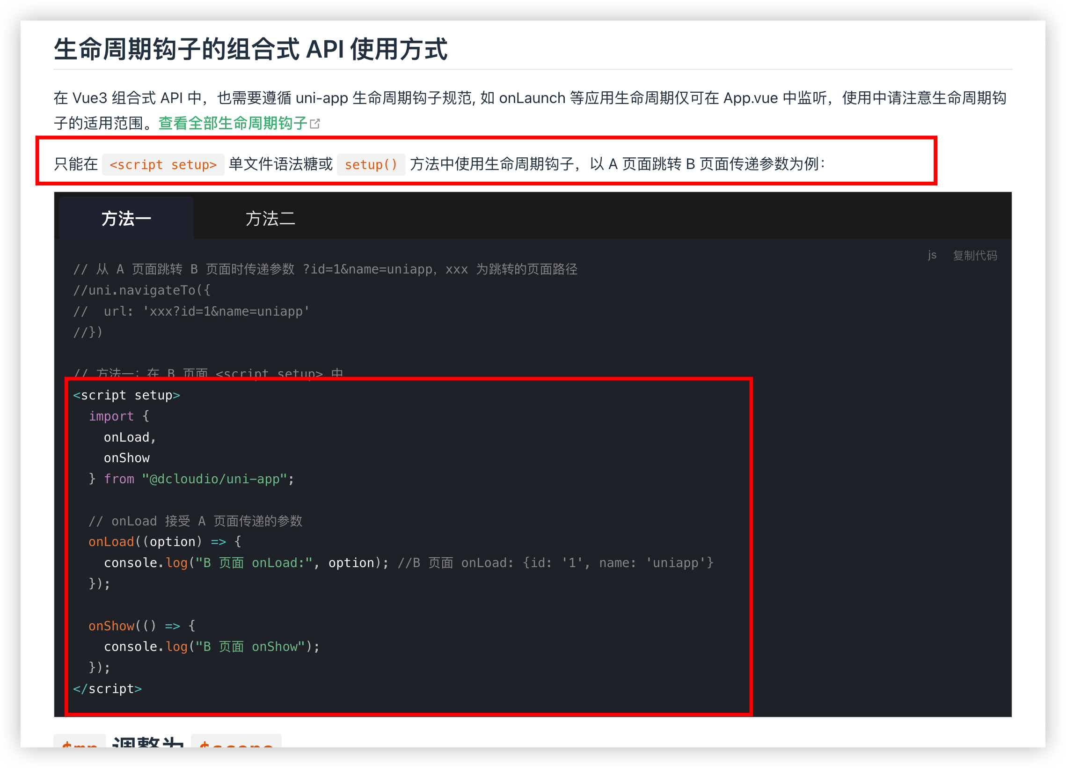Click the comment // onLoad 接受 A 页面传递的参数
Viewport: 1066px width, 768px height.
pyautogui.click(x=195, y=521)
